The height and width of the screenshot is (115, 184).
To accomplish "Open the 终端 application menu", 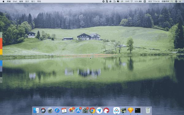I will pyautogui.click(x=9, y=2).
